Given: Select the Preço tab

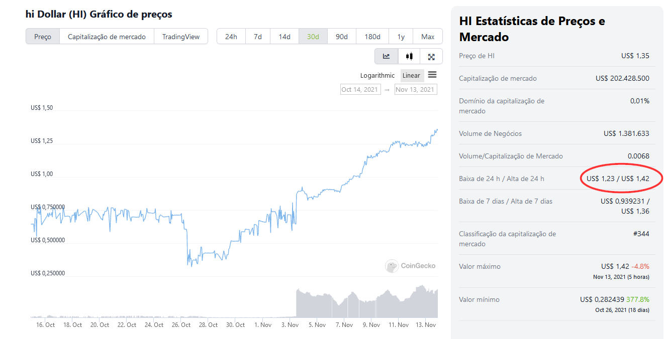Looking at the screenshot, I should (x=43, y=37).
